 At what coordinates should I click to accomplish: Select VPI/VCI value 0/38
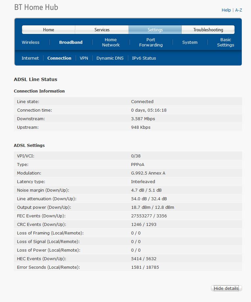(x=136, y=156)
